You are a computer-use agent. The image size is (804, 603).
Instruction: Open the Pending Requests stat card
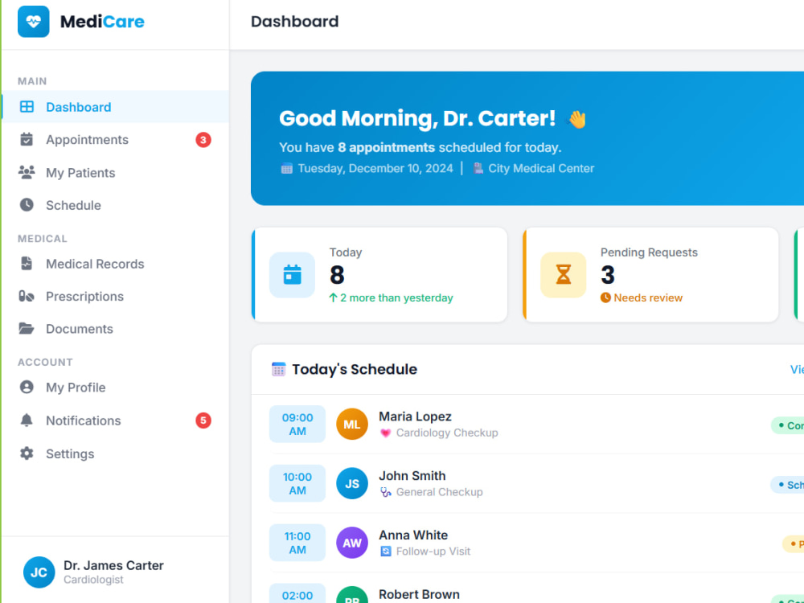pyautogui.click(x=650, y=275)
